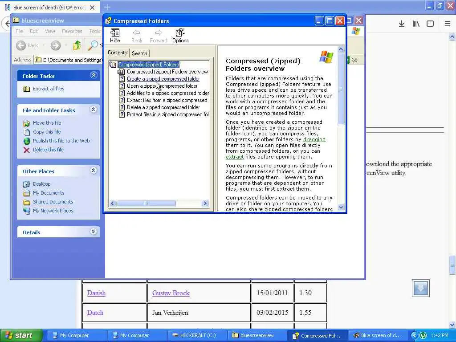Switch to HECKERALT (C:) taskbar button
Image resolution: width=456 pixels, height=342 pixels.
[197, 335]
